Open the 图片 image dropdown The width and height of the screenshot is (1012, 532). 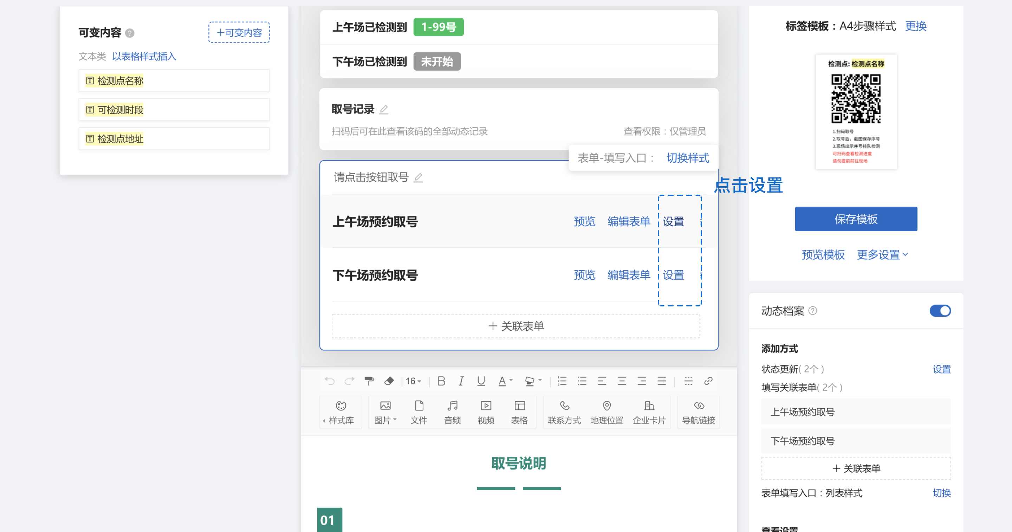click(385, 412)
